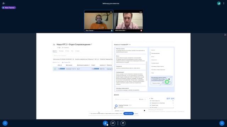Click the speaker avatar in dialog transcript

pos(116,106)
